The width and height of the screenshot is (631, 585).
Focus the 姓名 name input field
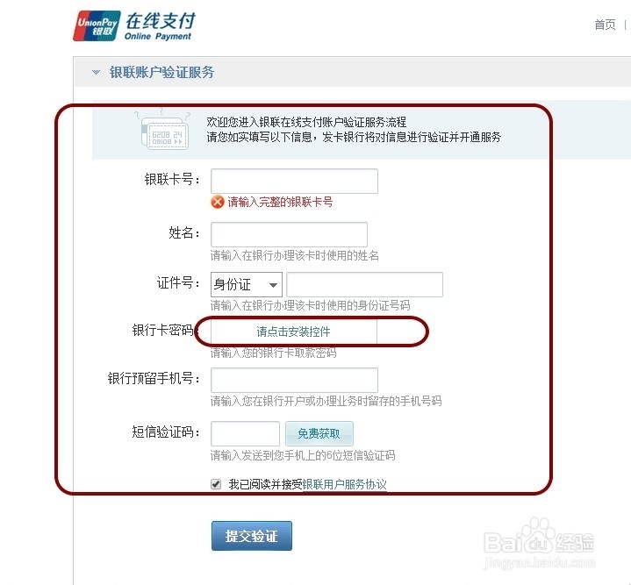click(289, 234)
